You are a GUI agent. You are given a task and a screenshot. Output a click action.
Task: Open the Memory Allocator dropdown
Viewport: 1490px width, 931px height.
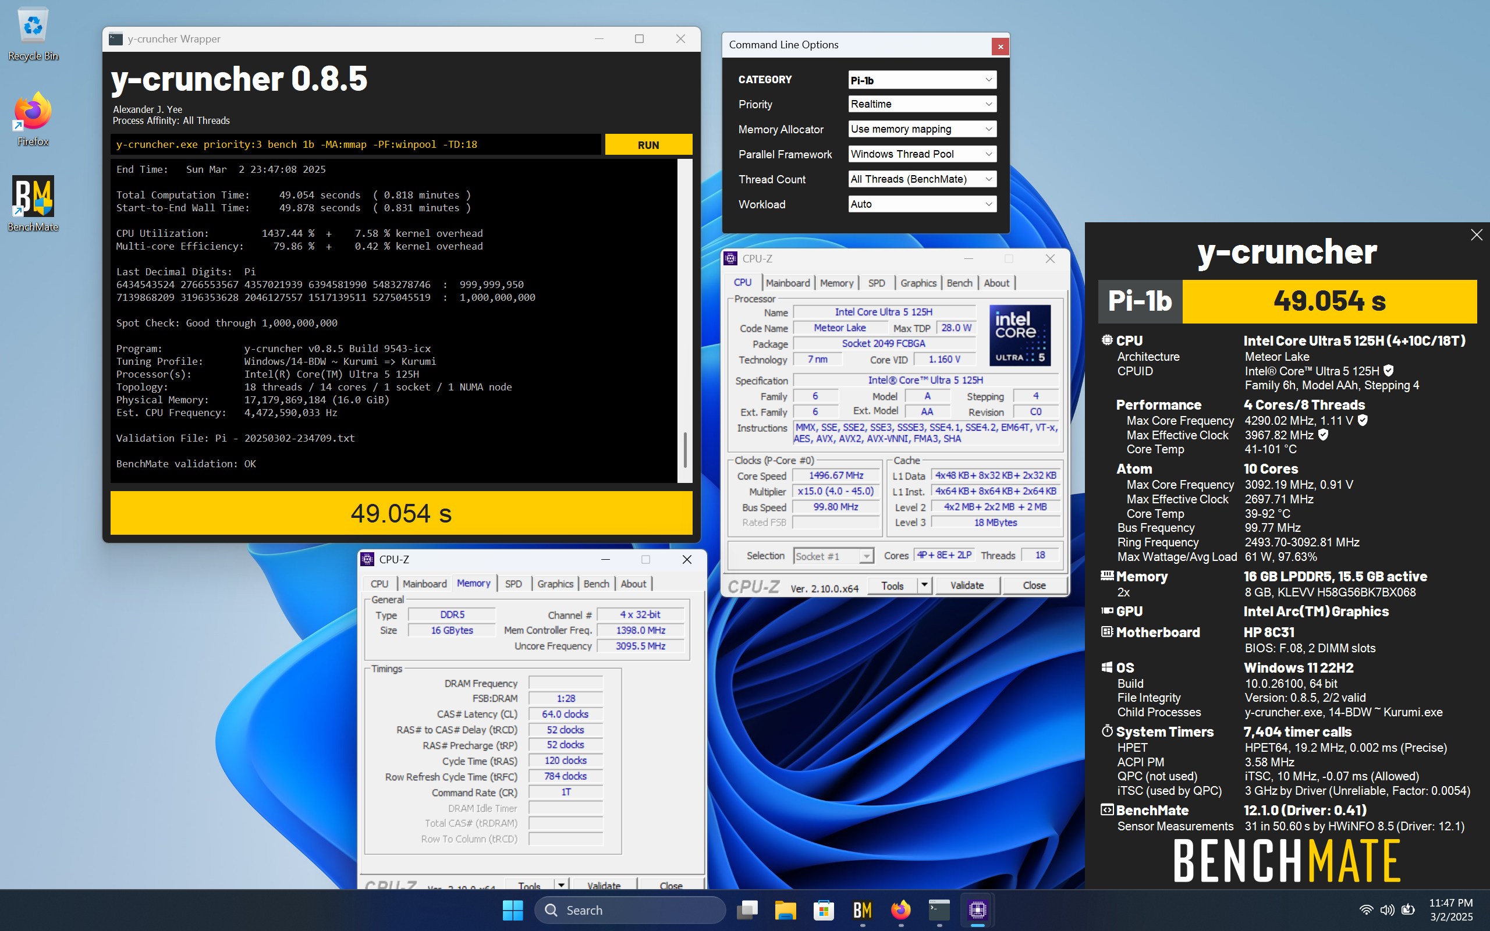coord(922,129)
